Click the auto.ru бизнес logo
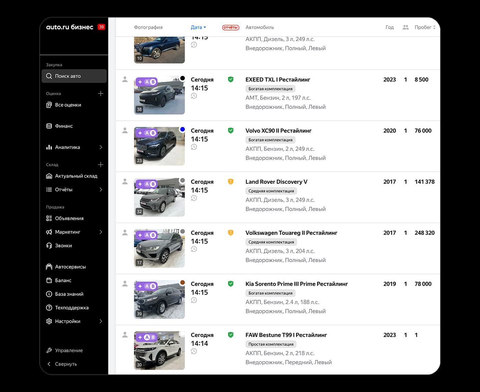The width and height of the screenshot is (480, 392). click(x=70, y=27)
